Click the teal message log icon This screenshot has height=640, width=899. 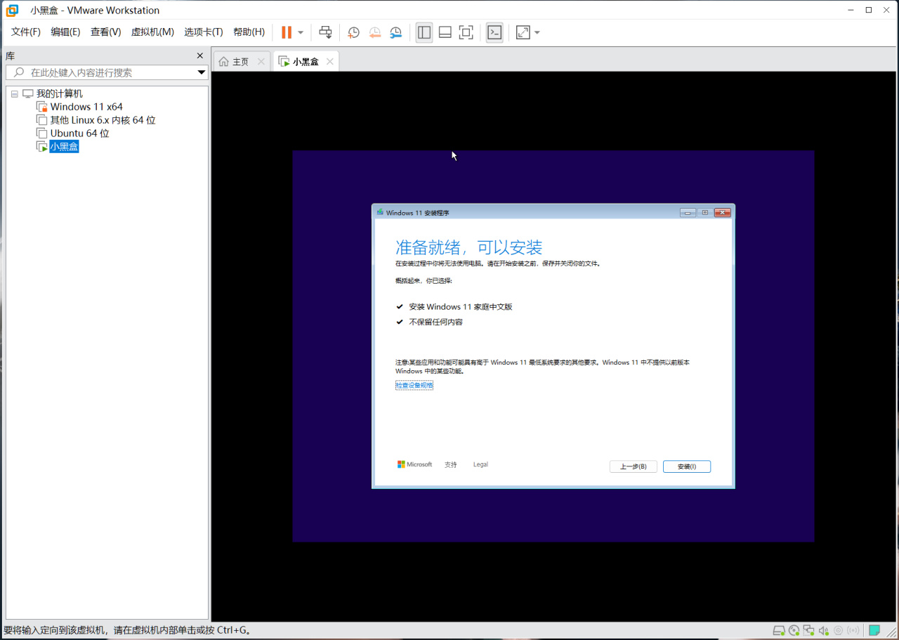[874, 630]
